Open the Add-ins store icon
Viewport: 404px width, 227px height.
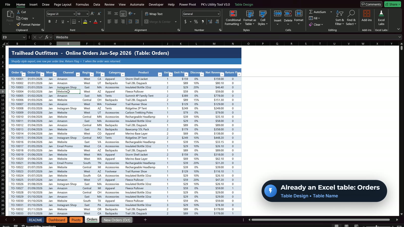tap(367, 14)
